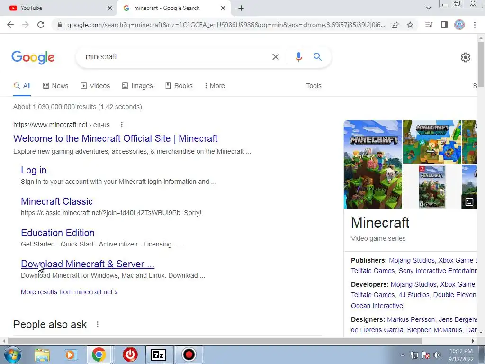
Task: Reload the page with the refresh icon
Action: [x=41, y=25]
